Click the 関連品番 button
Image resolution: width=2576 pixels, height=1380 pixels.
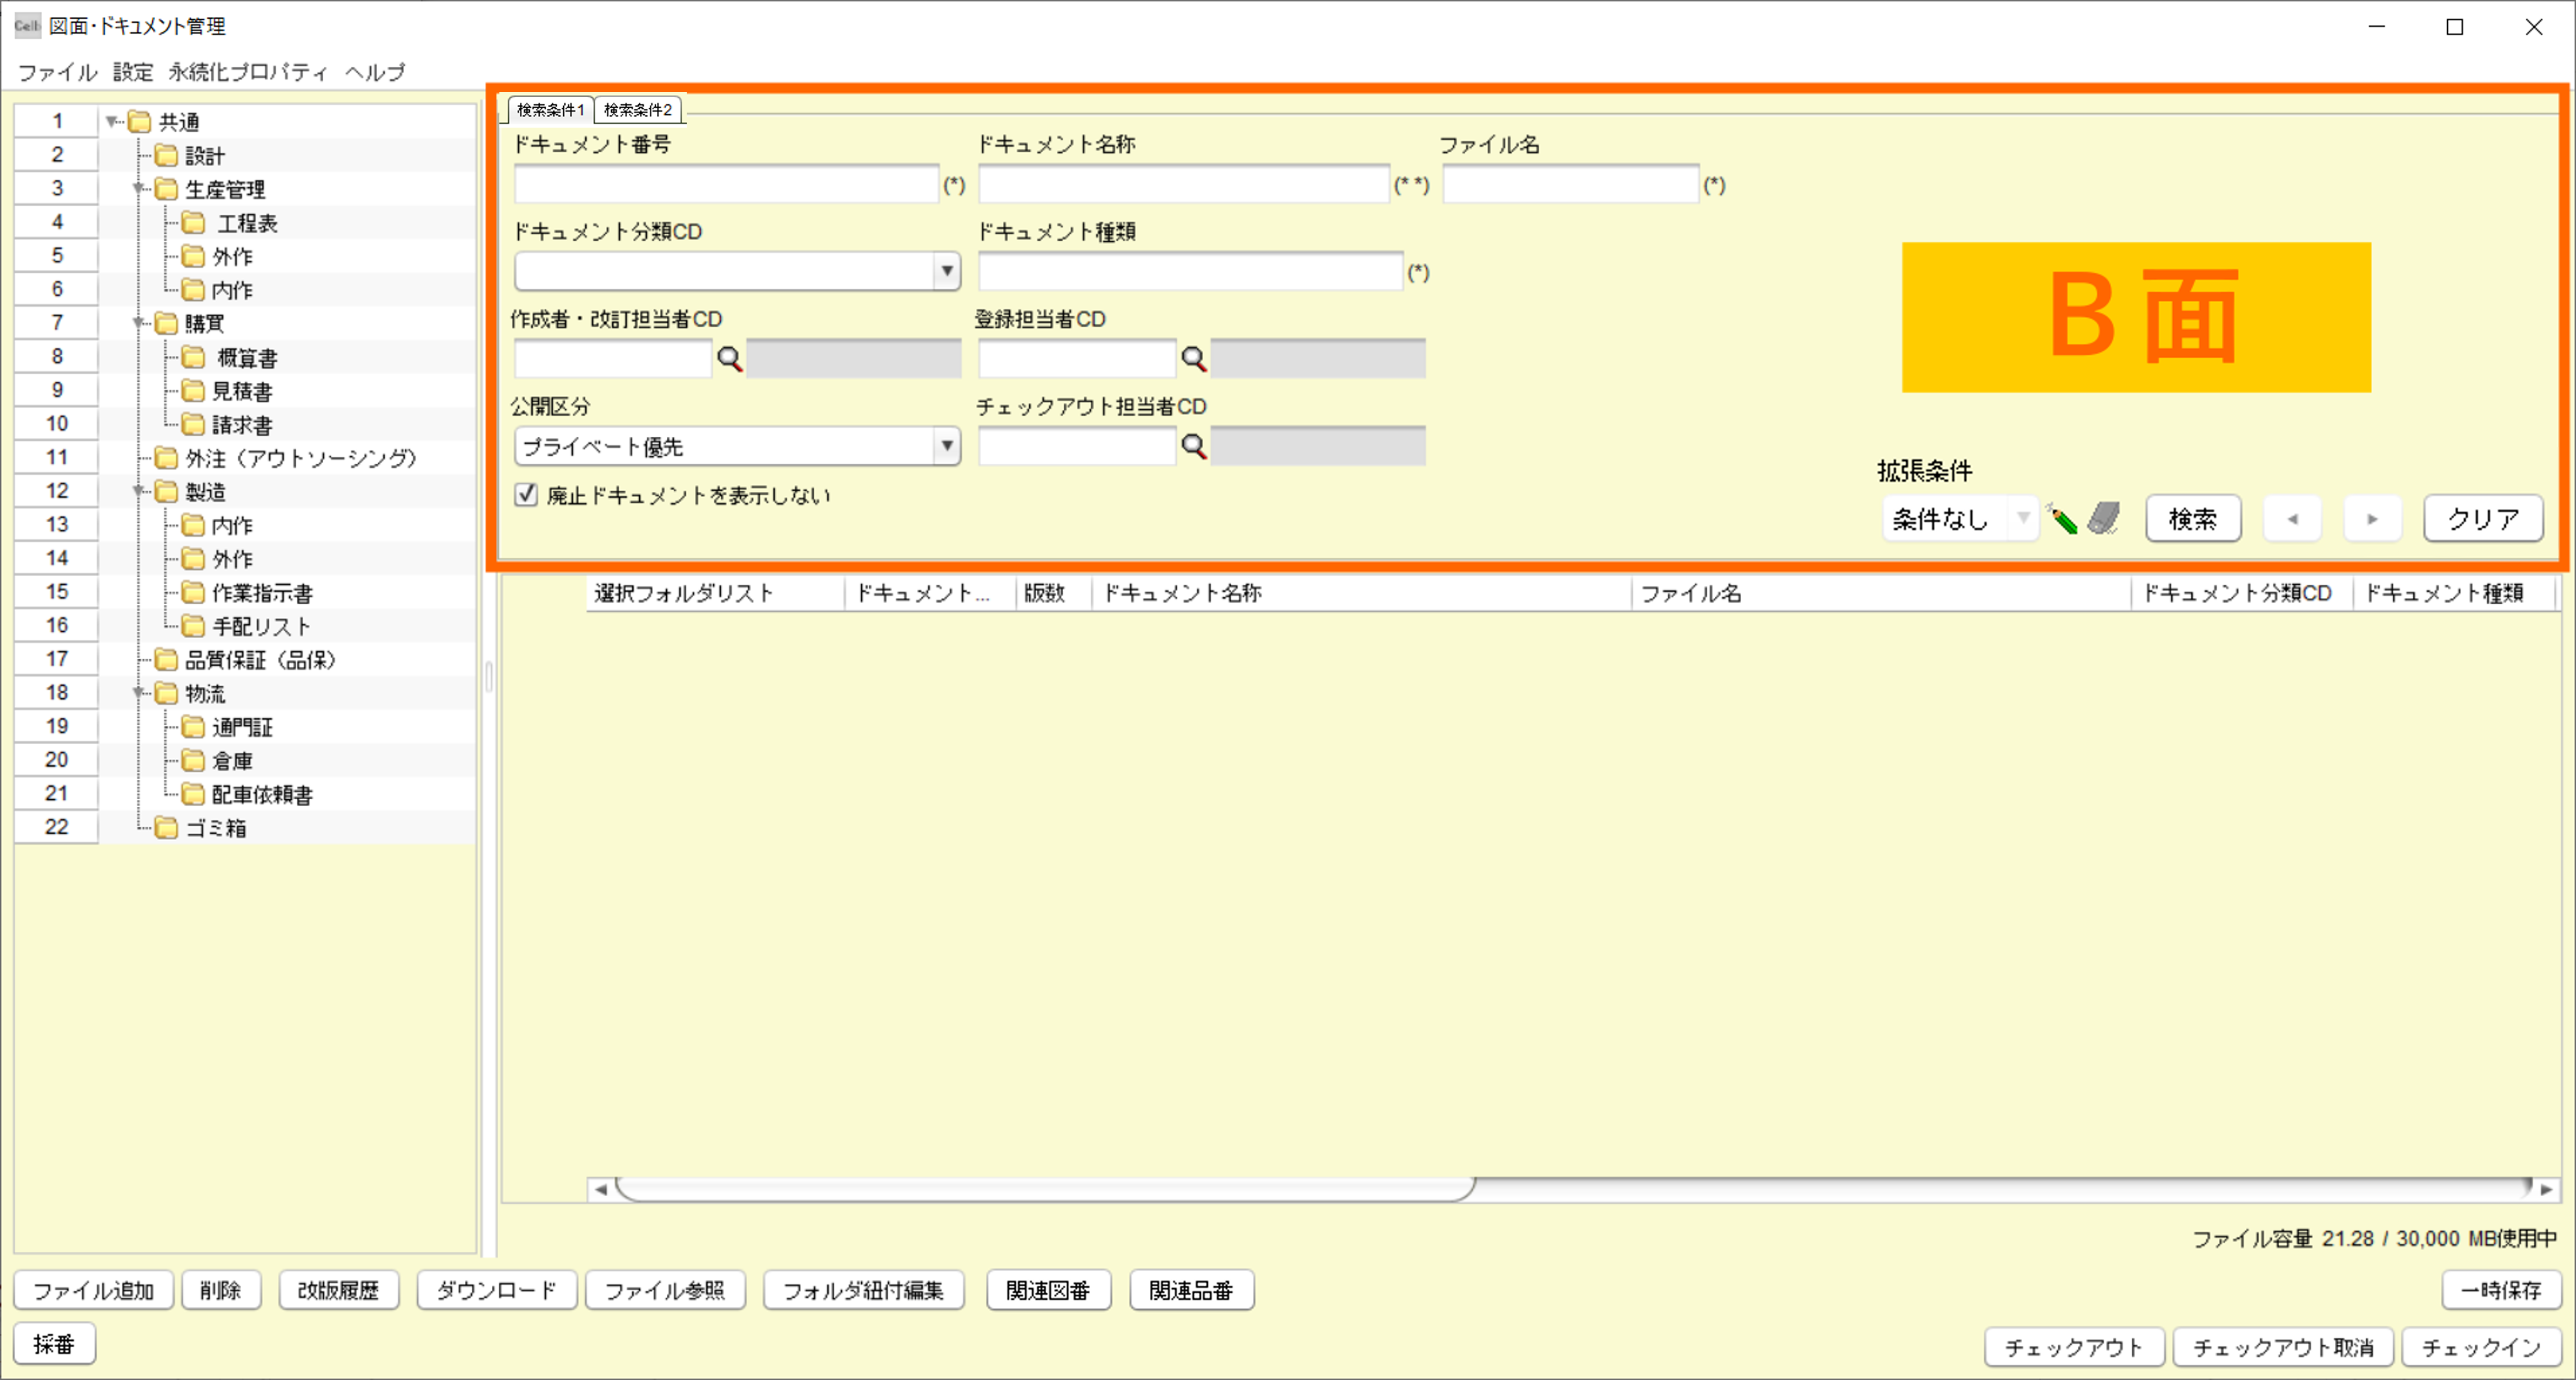(1192, 1290)
